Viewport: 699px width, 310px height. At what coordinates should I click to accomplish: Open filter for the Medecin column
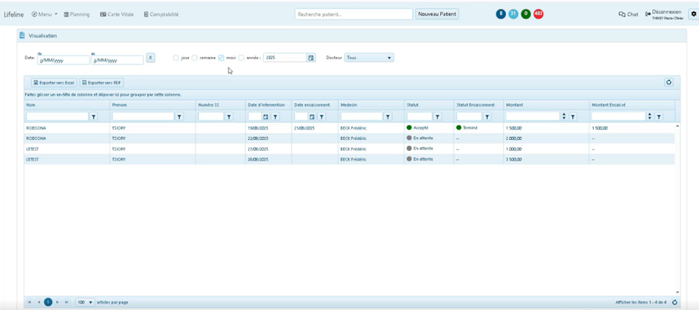click(x=388, y=116)
